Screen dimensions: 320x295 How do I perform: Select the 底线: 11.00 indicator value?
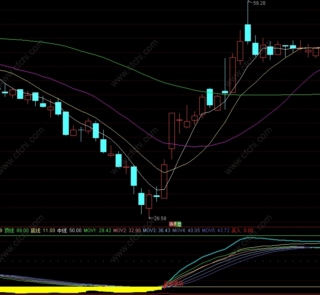pos(43,231)
